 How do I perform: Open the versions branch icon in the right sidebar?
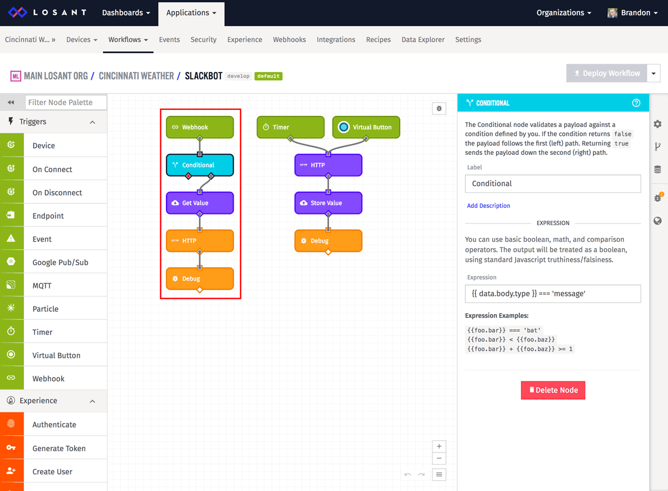click(657, 147)
